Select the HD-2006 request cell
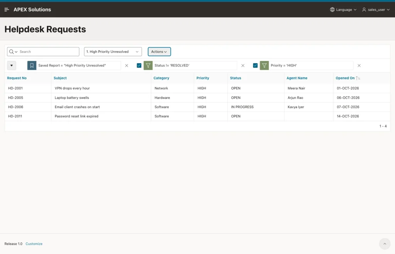The height and width of the screenshot is (254, 395). coord(15,107)
